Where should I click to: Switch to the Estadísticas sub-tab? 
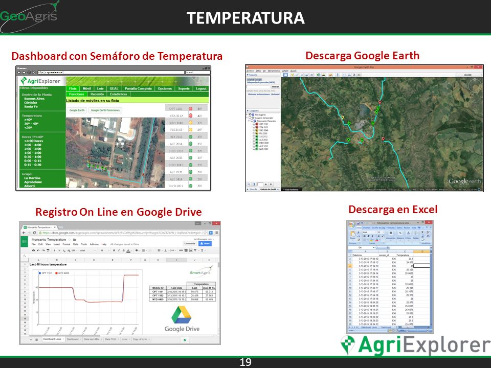[x=118, y=94]
